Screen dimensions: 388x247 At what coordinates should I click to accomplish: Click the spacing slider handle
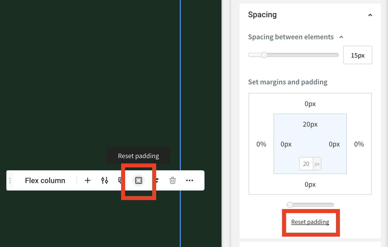[x=264, y=55]
